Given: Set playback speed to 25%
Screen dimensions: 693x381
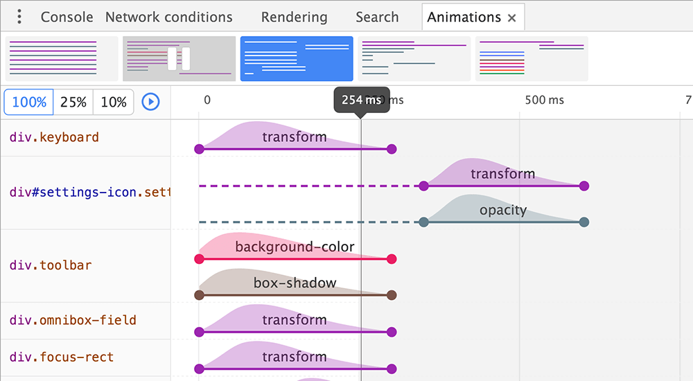Looking at the screenshot, I should coord(73,102).
